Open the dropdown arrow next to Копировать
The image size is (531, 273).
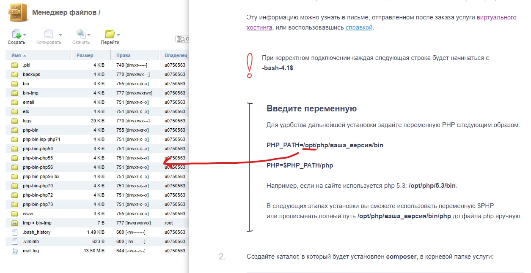pyautogui.click(x=61, y=35)
